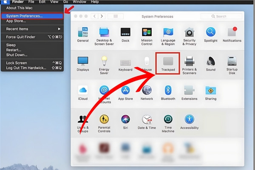This screenshot has height=170, width=255.
Task: Open the Displays preferences pane
Action: point(83,64)
